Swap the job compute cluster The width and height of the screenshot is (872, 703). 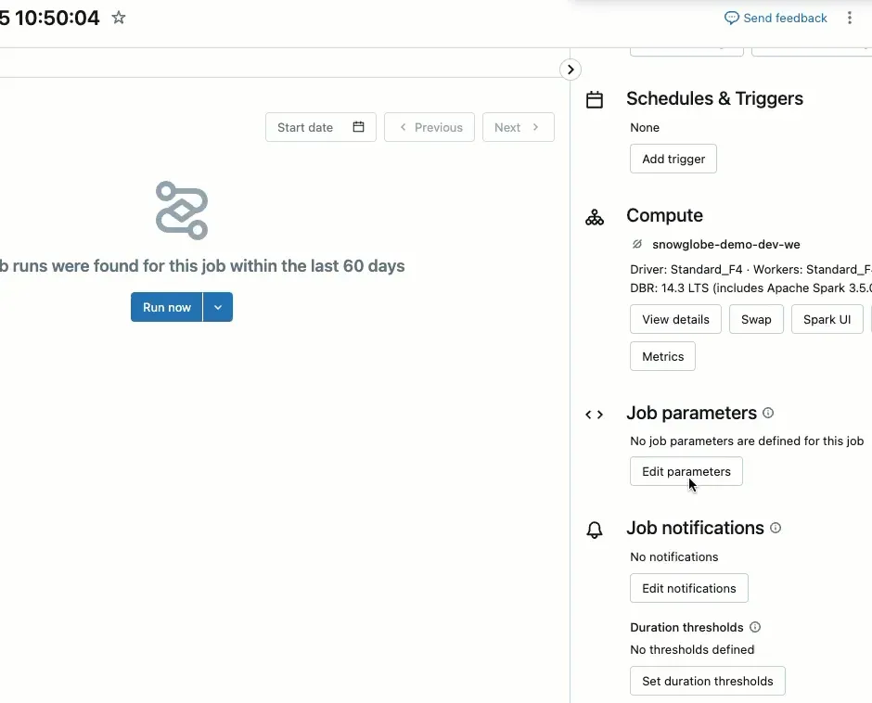756,319
